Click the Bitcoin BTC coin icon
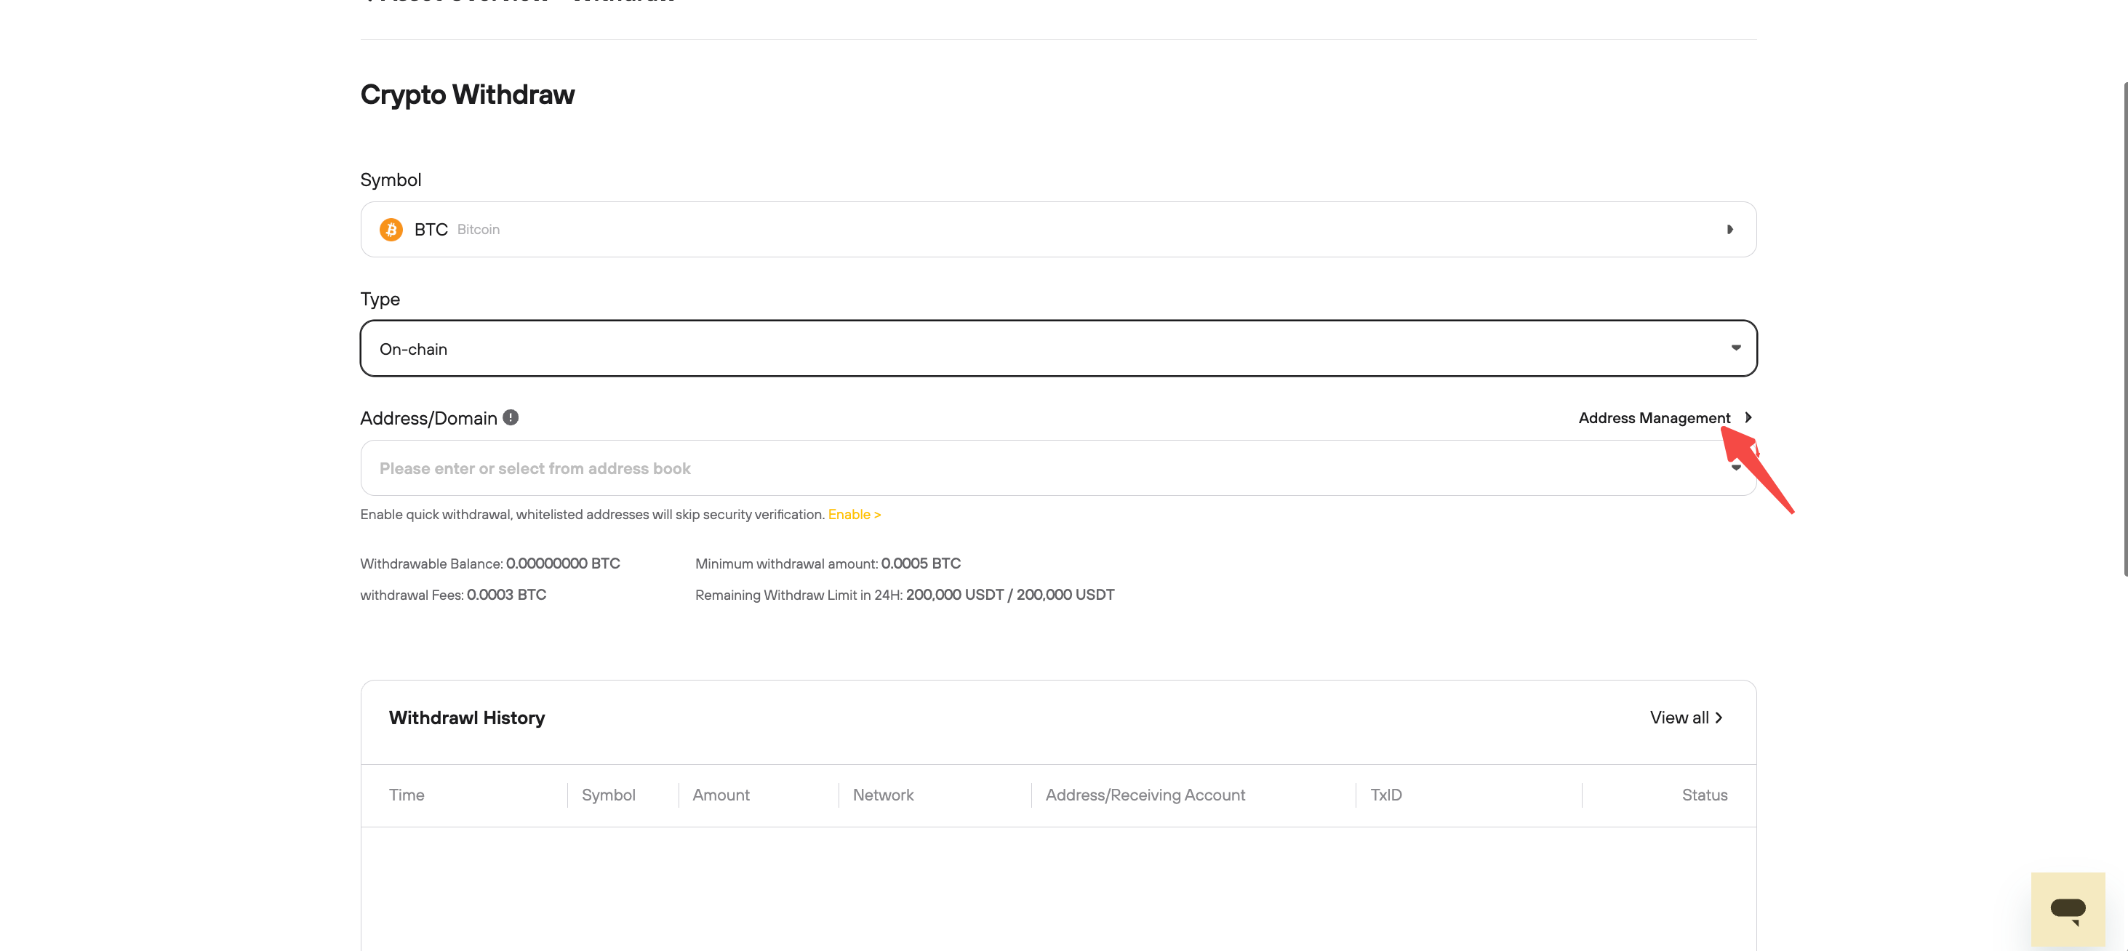Viewport: 2128px width, 951px height. click(391, 230)
